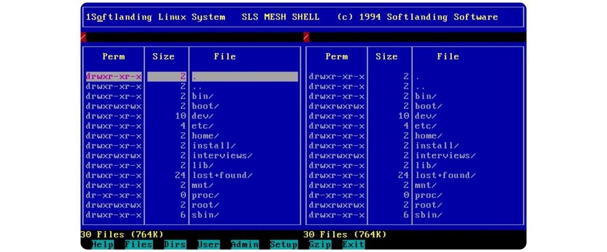607x252 pixels.
Task: Select the interviews/ directory in left panel
Action: point(222,156)
